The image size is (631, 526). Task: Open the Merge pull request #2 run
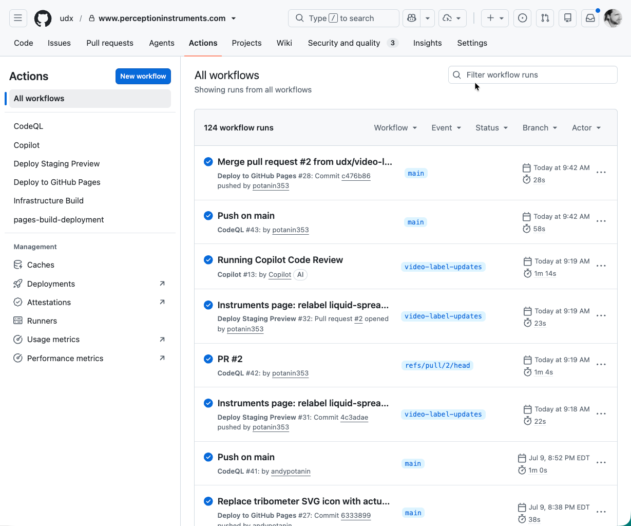305,162
